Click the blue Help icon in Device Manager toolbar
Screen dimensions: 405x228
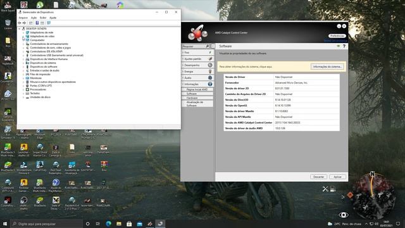point(37,23)
